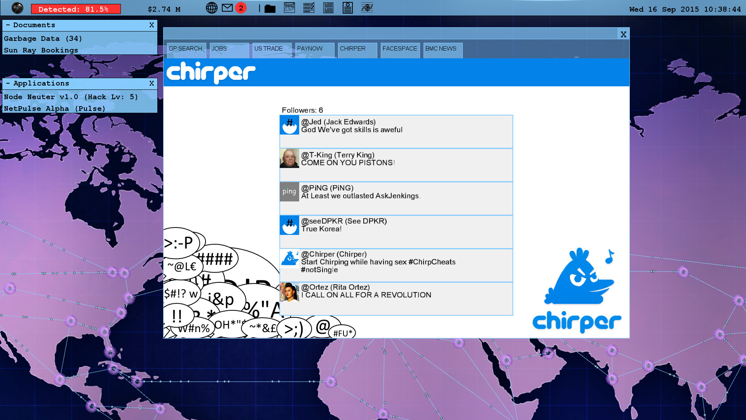Open the mission checklist icon
Screen dimensions: 746x420
point(309,7)
